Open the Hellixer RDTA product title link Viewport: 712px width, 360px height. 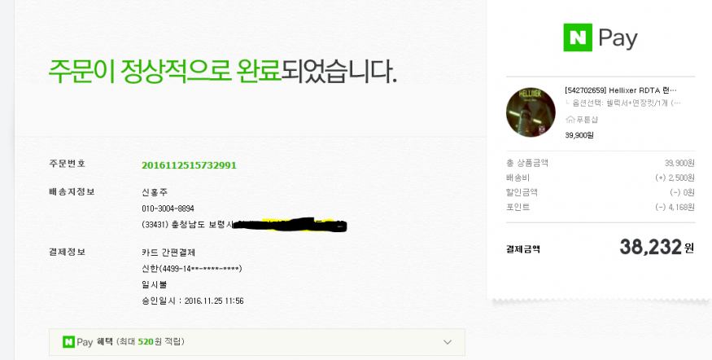click(620, 90)
